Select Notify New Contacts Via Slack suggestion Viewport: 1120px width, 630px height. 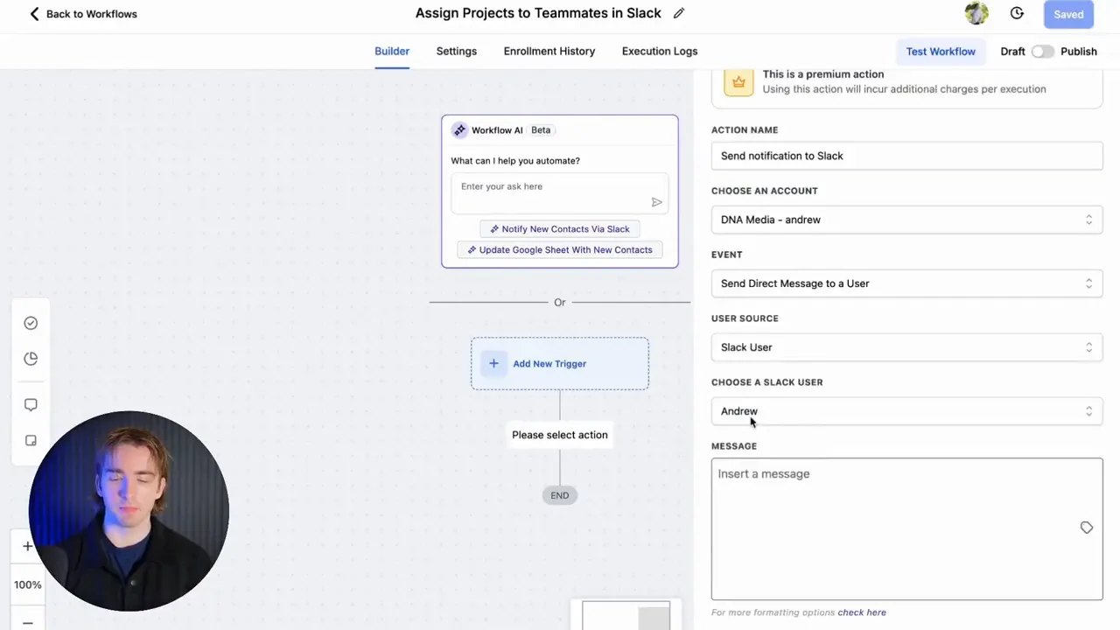click(x=559, y=229)
